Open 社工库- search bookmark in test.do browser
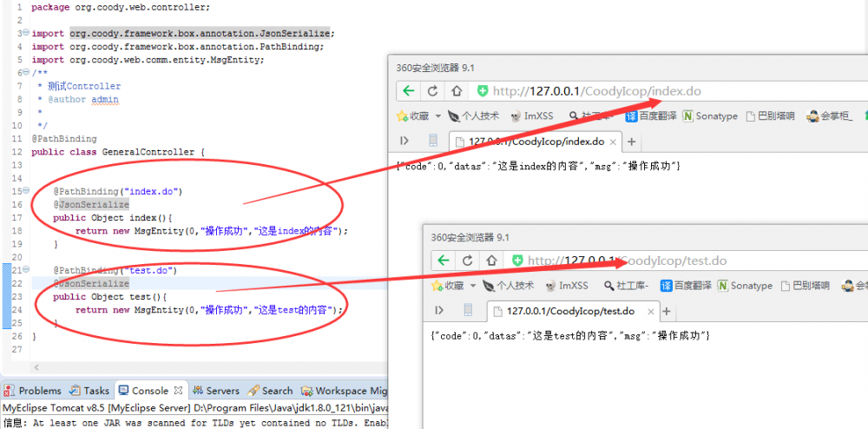 tap(626, 286)
